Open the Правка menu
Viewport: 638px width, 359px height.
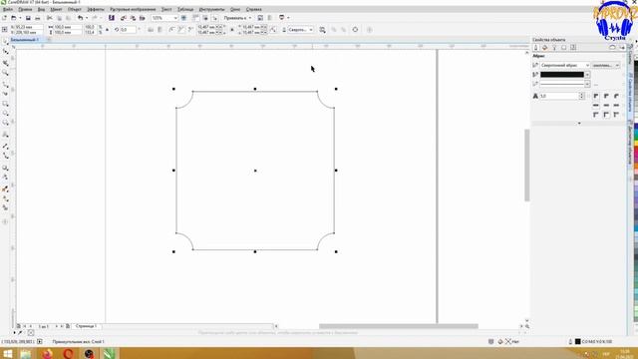tap(25, 9)
